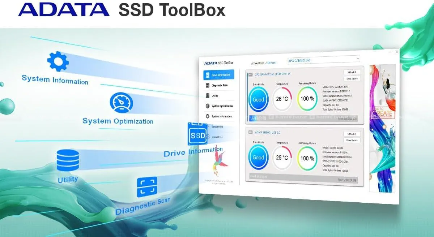Select the Diagnostic Scan sidebar icon
The width and height of the screenshot is (434, 237).
(x=208, y=86)
